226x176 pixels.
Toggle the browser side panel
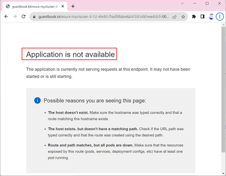coord(202,16)
